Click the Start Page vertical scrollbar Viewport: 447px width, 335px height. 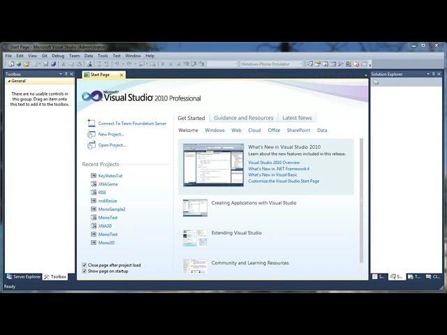click(x=362, y=200)
